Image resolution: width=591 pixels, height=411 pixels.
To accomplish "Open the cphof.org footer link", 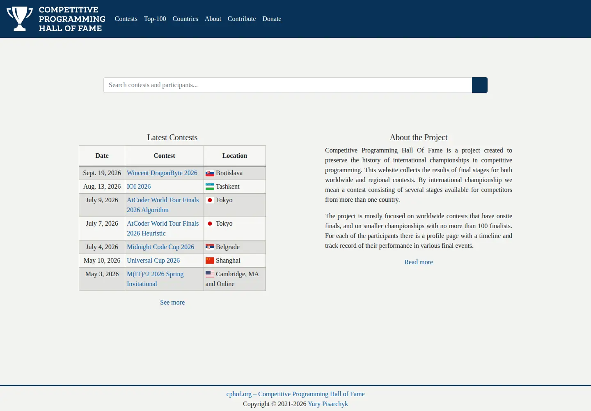I will tap(295, 394).
